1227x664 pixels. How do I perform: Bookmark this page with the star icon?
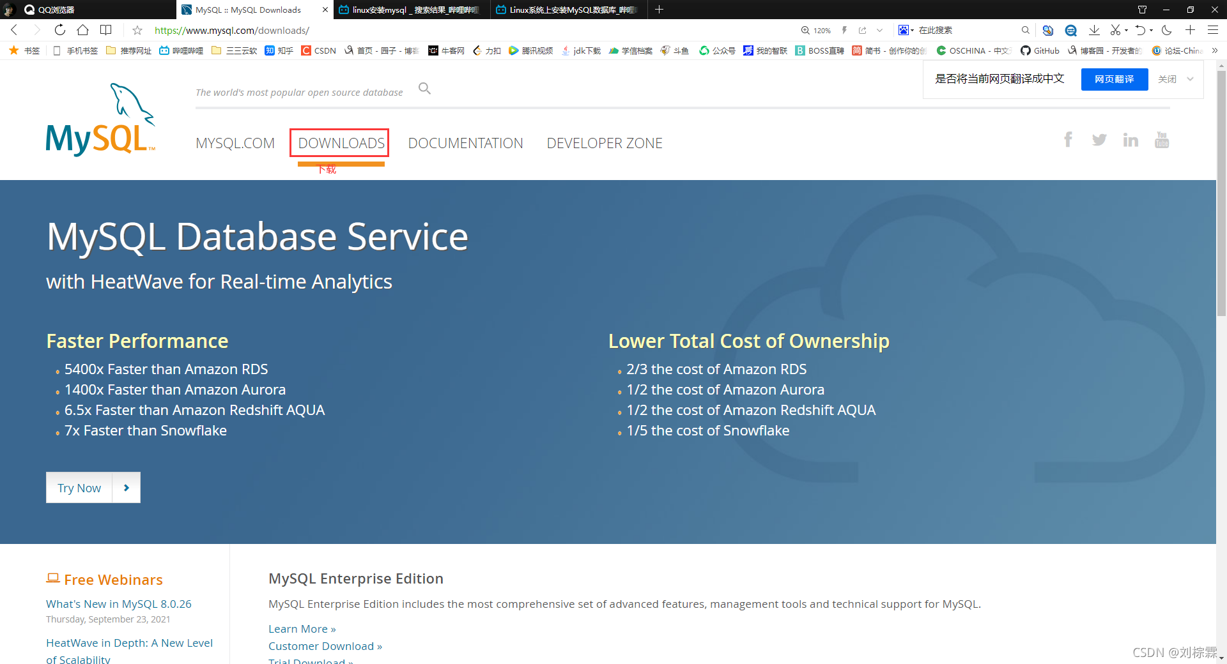137,30
